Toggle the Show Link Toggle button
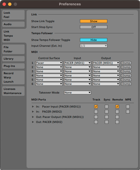The height and width of the screenshot is (170, 140). (94, 21)
